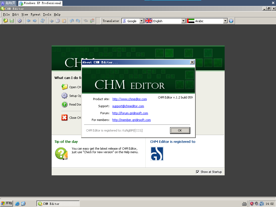Click OK in the About dialog
276x207 pixels.
tap(180, 130)
